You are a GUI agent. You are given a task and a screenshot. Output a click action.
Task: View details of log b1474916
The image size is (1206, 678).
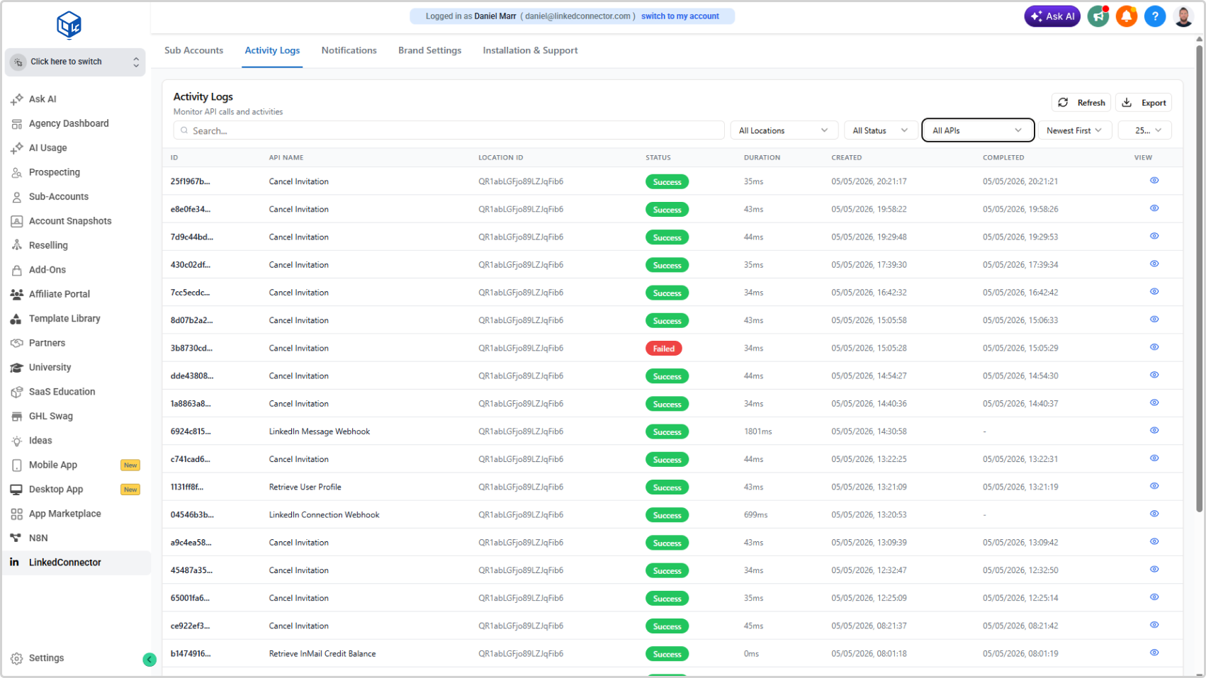(1154, 652)
